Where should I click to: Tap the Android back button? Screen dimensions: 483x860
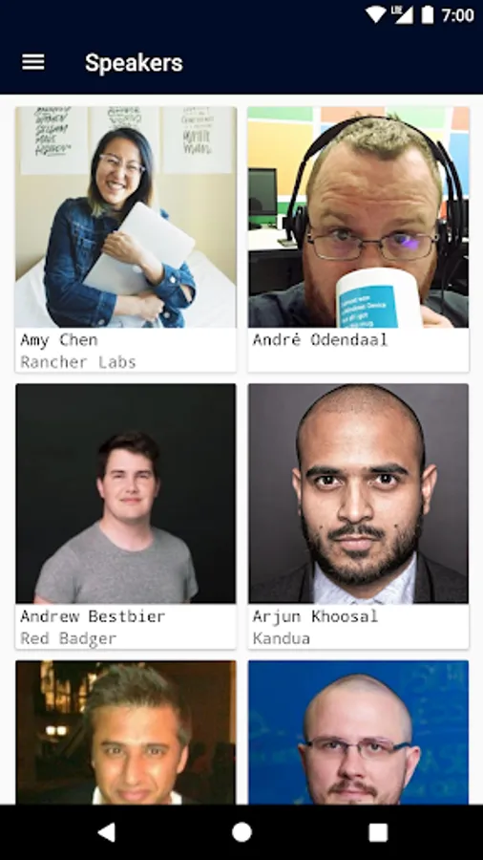(x=106, y=832)
